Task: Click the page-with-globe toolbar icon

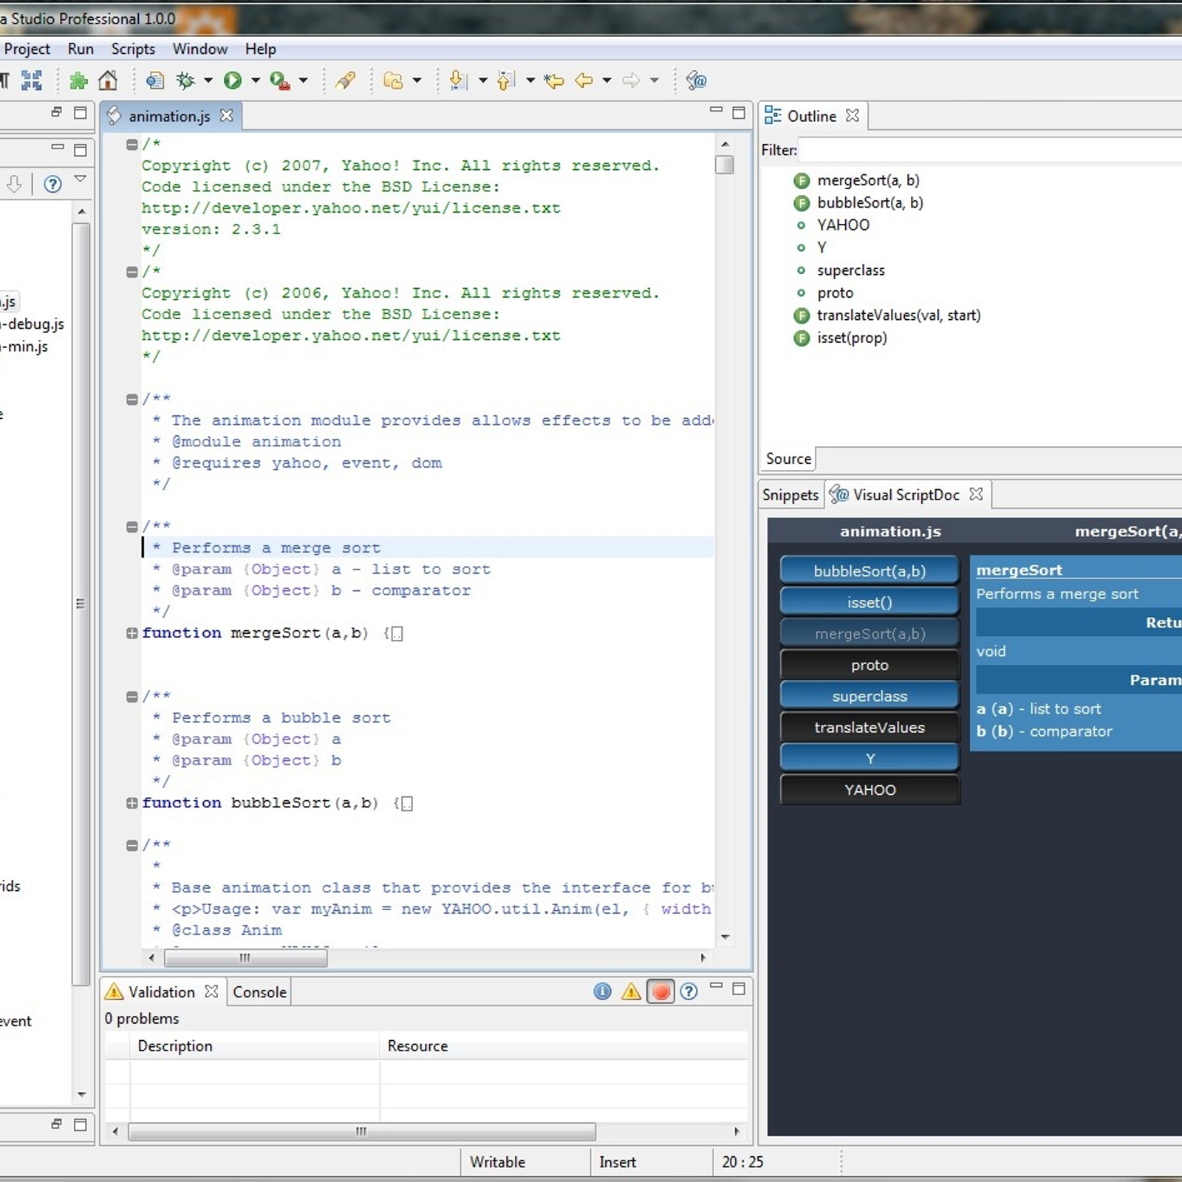Action: (x=155, y=80)
